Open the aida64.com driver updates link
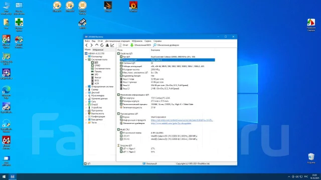Screen dimensions: 321x180 point(171,123)
